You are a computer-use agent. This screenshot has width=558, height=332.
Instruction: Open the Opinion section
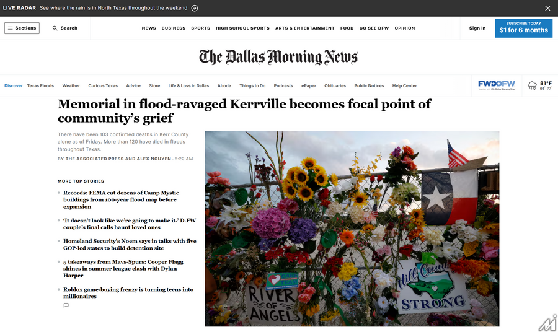(405, 28)
